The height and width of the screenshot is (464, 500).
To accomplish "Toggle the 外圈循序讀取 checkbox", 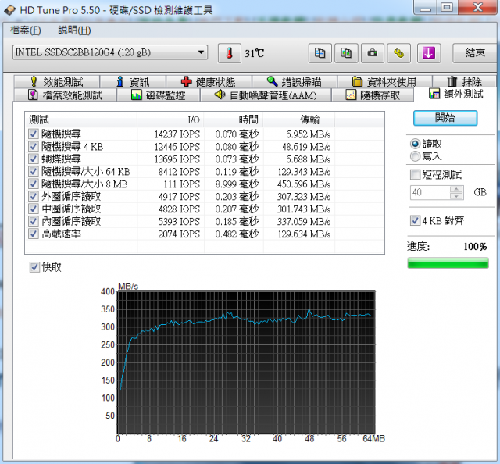I will pos(34,196).
